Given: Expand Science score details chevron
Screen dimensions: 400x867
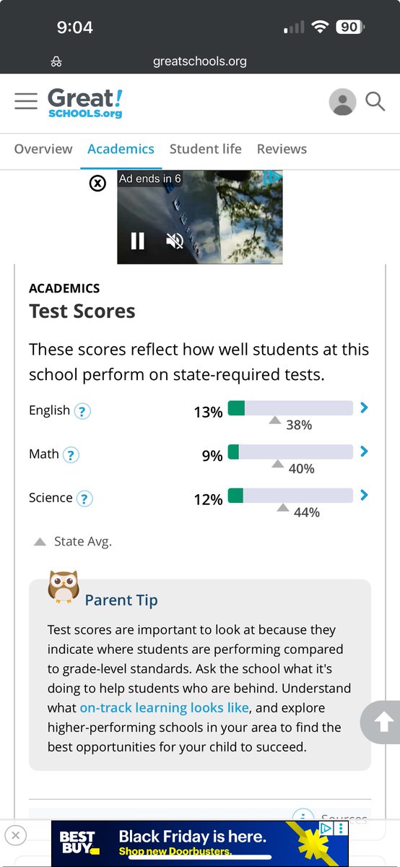Looking at the screenshot, I should pyautogui.click(x=364, y=495).
